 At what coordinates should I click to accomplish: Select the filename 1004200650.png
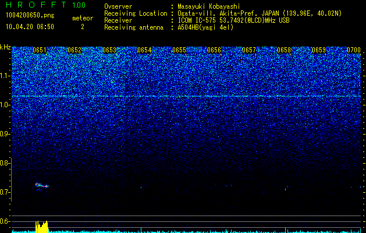point(30,16)
